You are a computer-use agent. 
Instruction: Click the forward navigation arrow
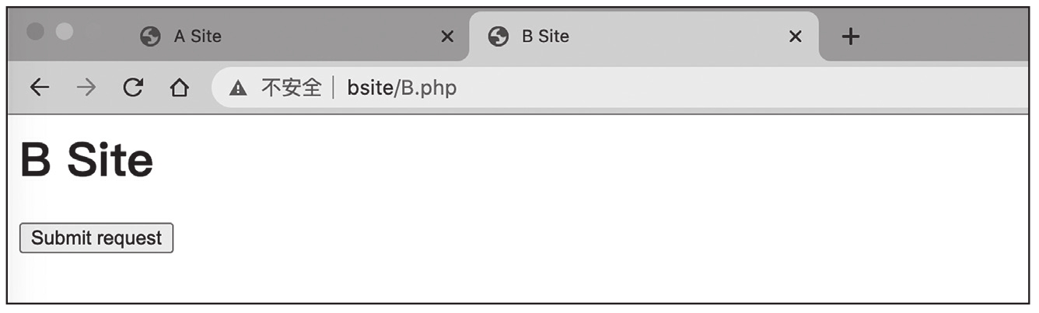click(x=86, y=88)
